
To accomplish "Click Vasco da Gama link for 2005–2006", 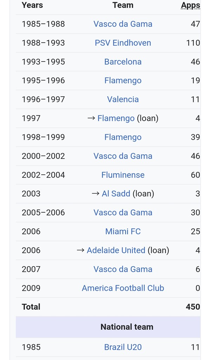I will point(123,213).
